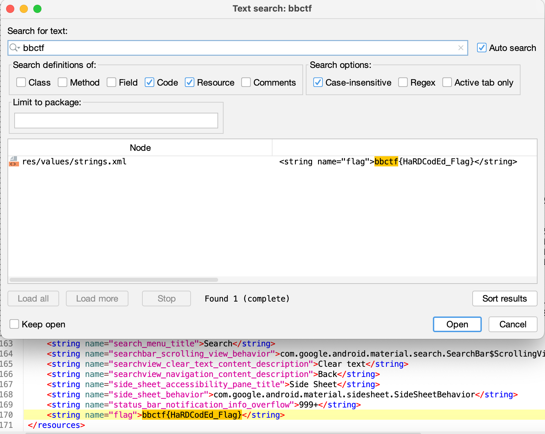Click searchbar_scrolling_view_behavior line in editor
545x434 pixels.
point(296,354)
